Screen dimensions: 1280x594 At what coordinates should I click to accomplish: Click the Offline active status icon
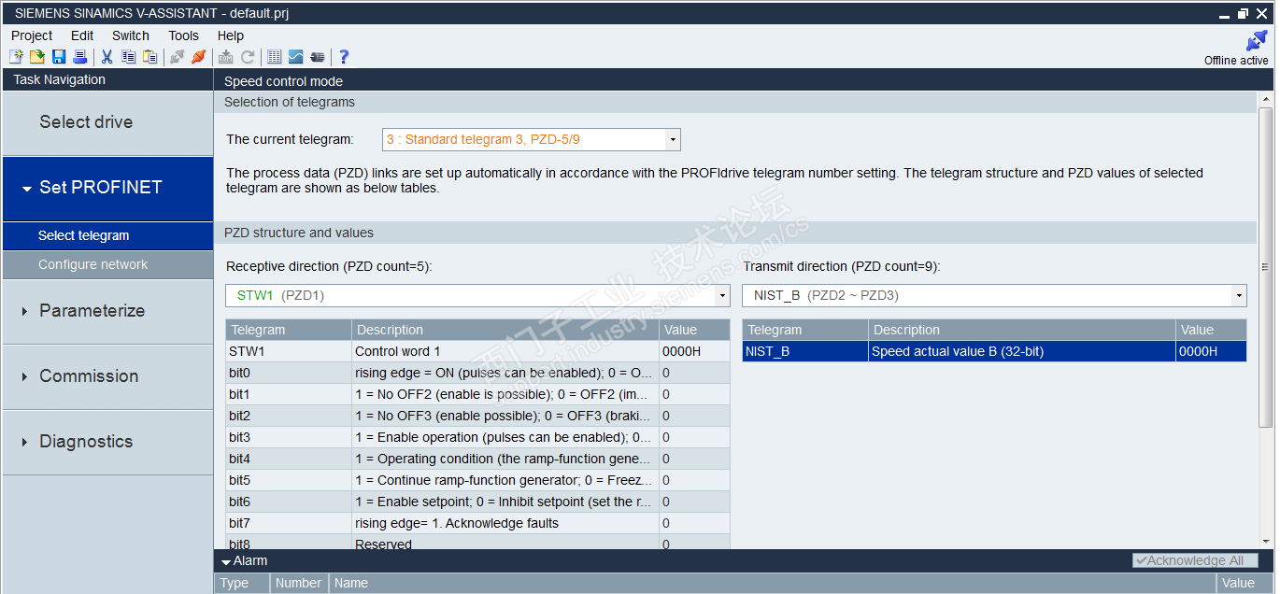coord(1257,41)
